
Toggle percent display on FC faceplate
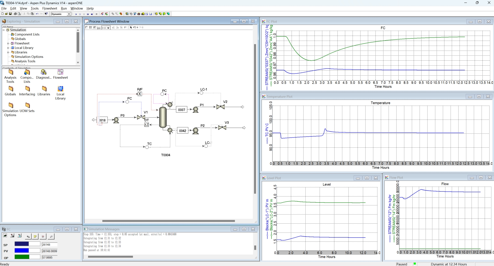tap(28, 236)
